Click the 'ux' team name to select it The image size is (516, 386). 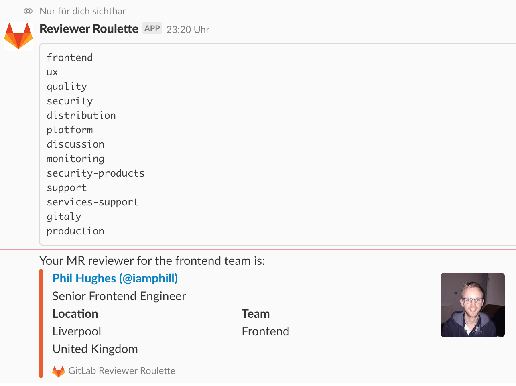(x=52, y=72)
